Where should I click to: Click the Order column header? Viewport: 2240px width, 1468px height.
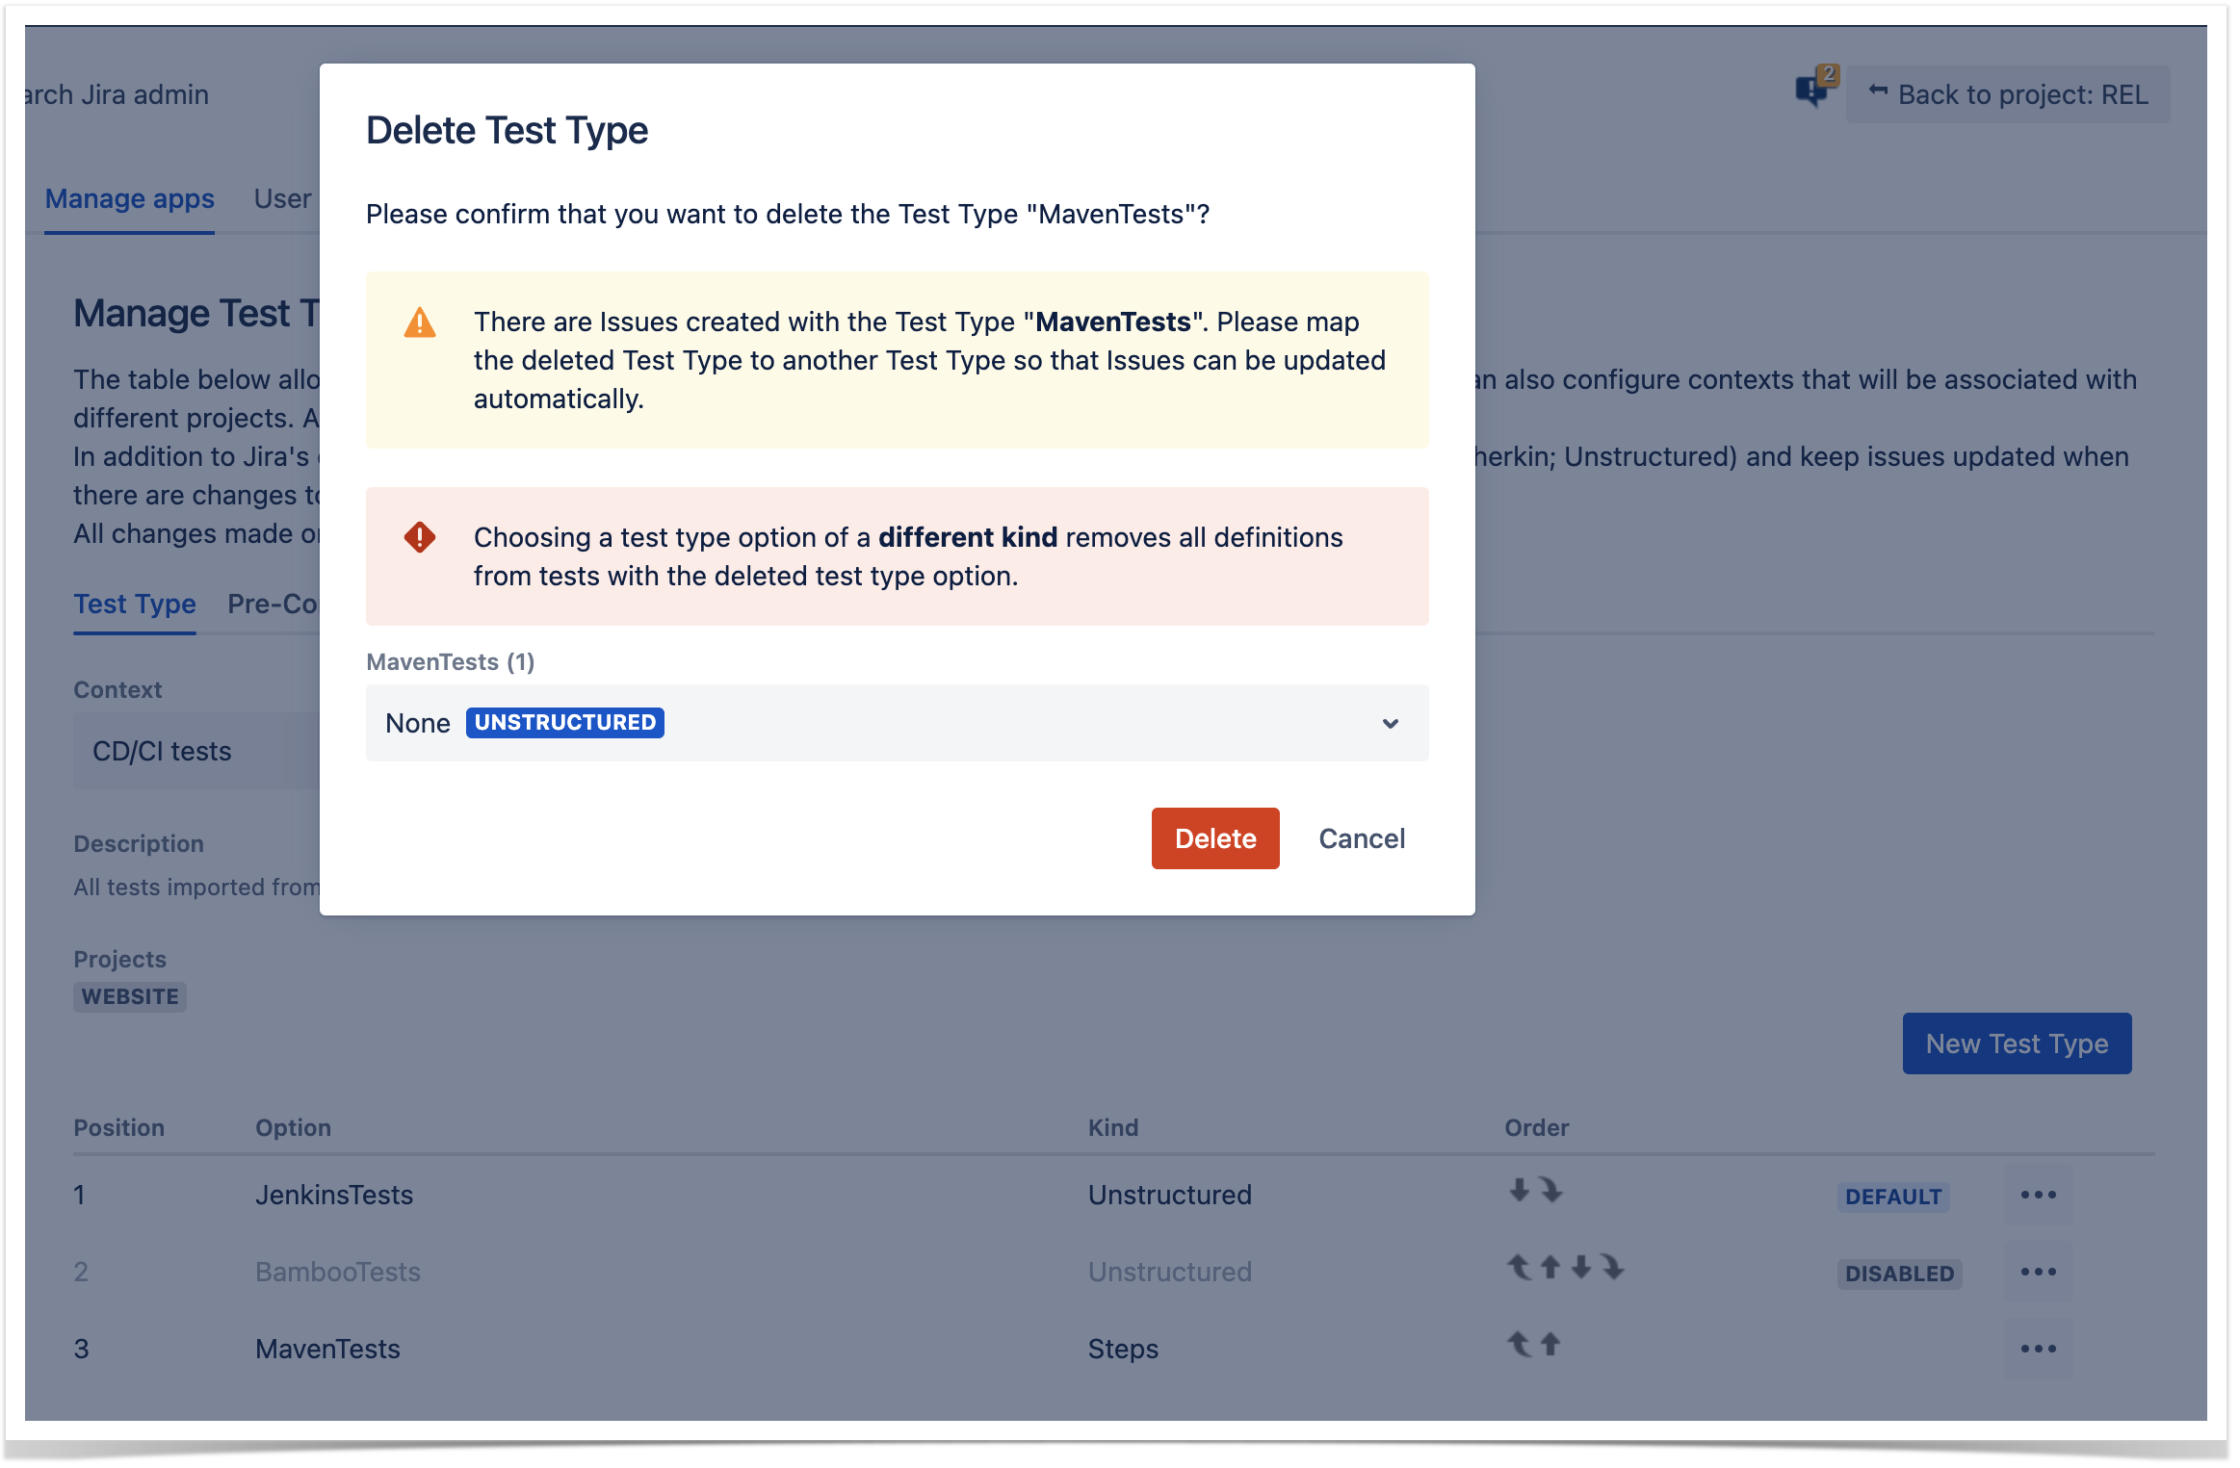point(1536,1127)
